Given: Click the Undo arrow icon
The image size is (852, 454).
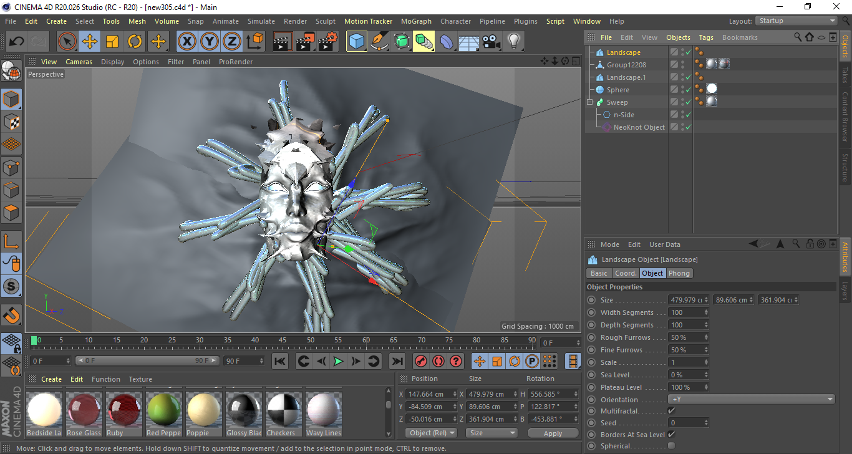Looking at the screenshot, I should pos(17,42).
